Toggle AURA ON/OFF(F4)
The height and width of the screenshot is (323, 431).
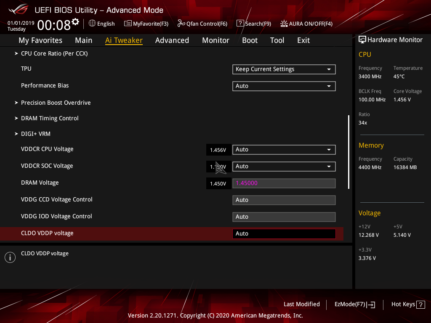pos(306,24)
